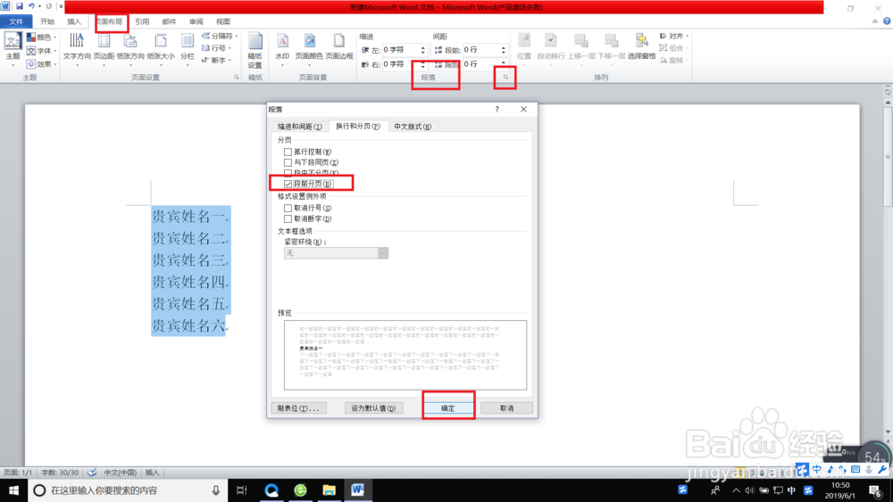This screenshot has width=893, height=502.
Task: Click the left indent spinner arrows
Action: click(x=423, y=50)
